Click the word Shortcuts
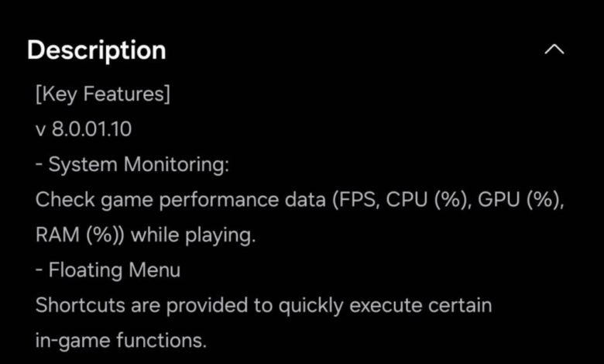Screen dimensions: 604x364 (x=81, y=305)
